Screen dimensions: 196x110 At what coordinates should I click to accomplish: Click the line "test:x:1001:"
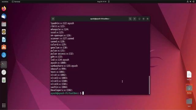tap(58, 72)
